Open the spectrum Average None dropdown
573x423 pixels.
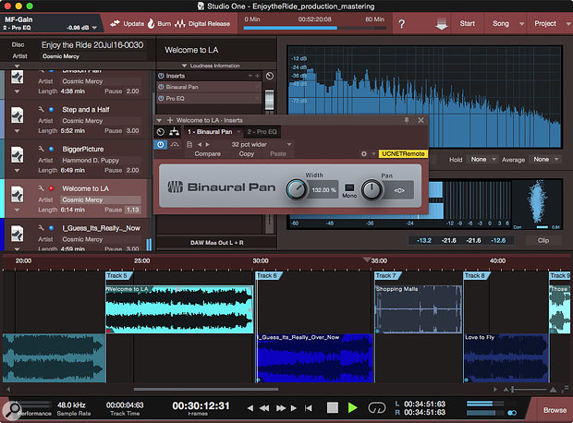pos(545,159)
